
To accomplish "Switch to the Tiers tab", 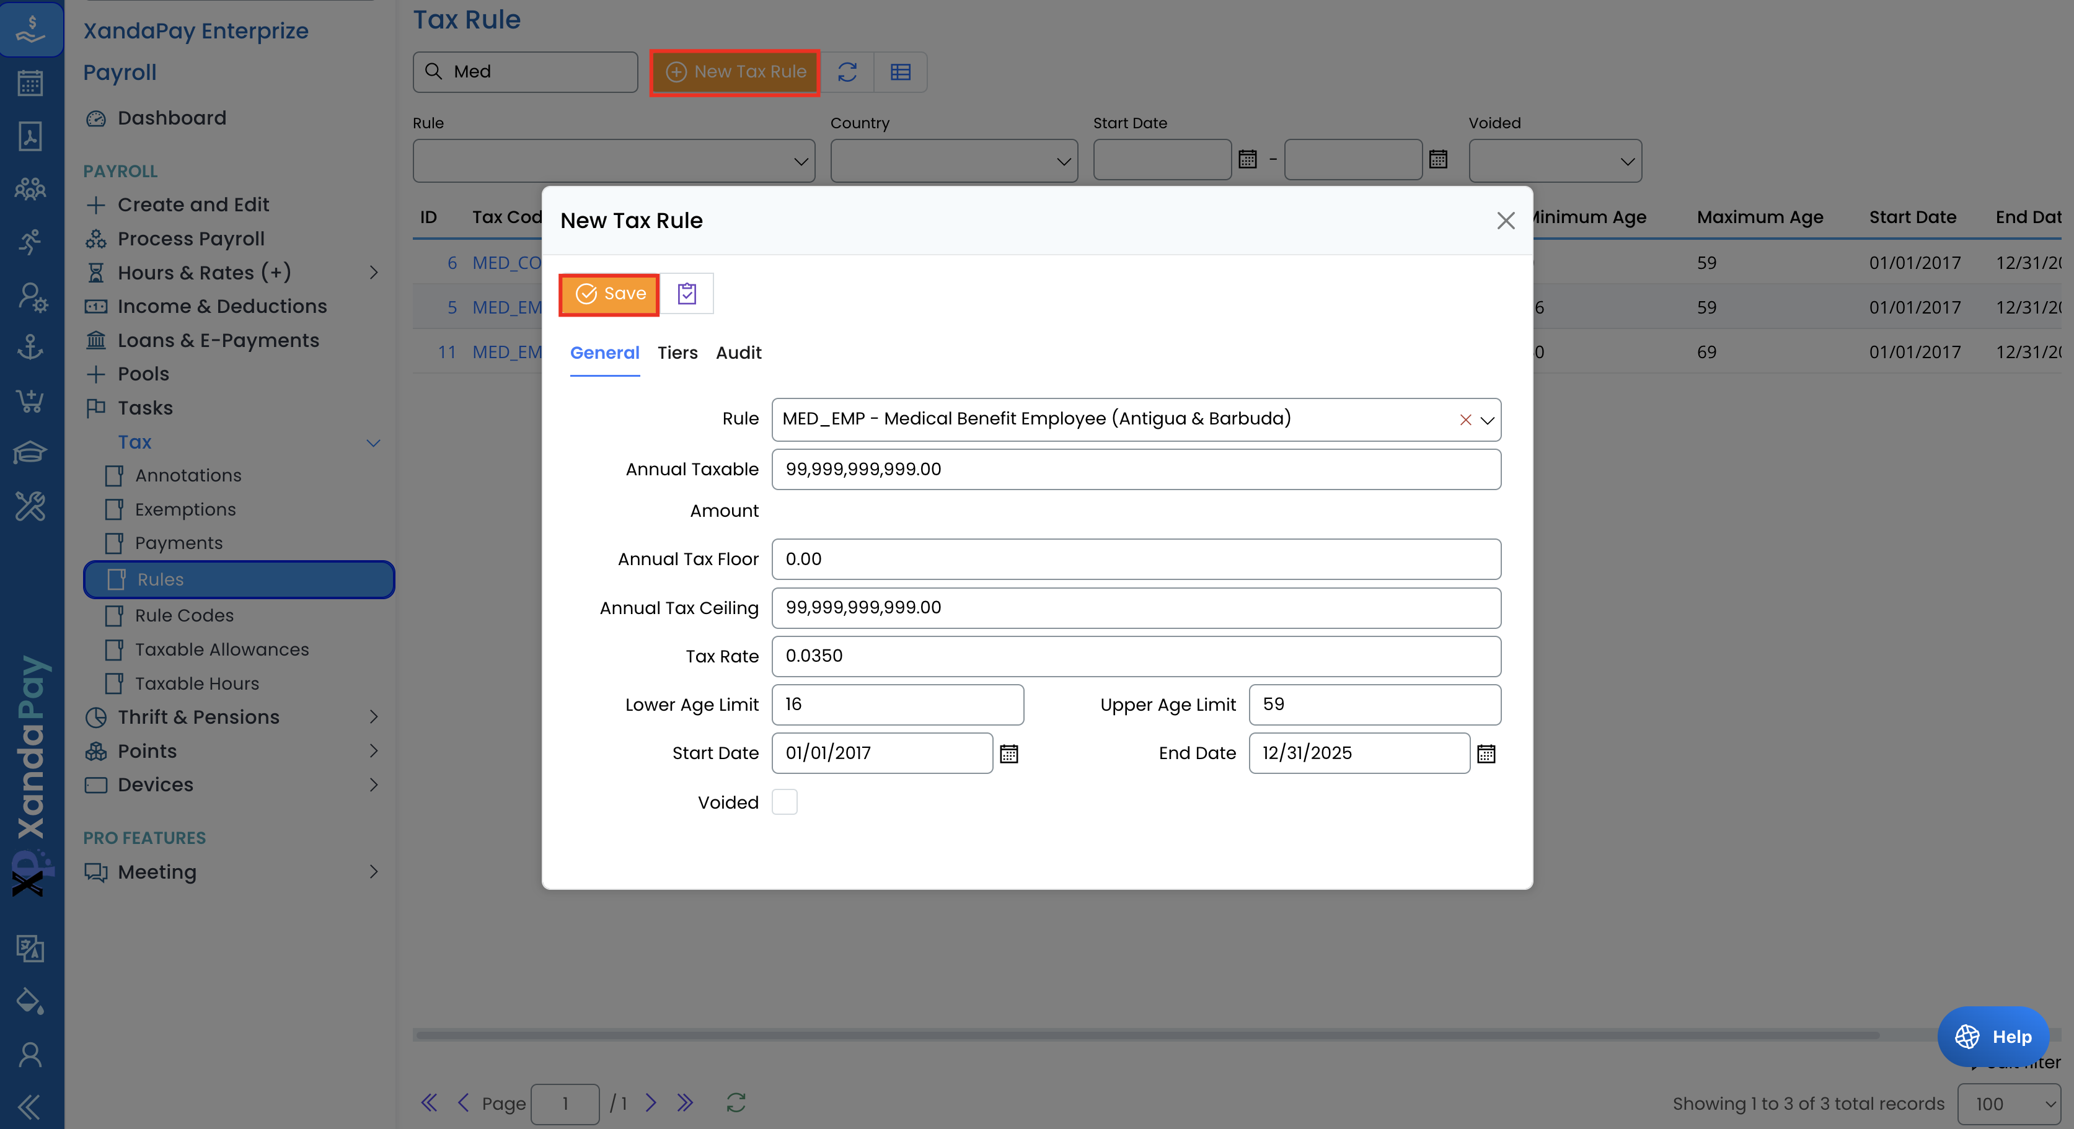I will point(677,353).
